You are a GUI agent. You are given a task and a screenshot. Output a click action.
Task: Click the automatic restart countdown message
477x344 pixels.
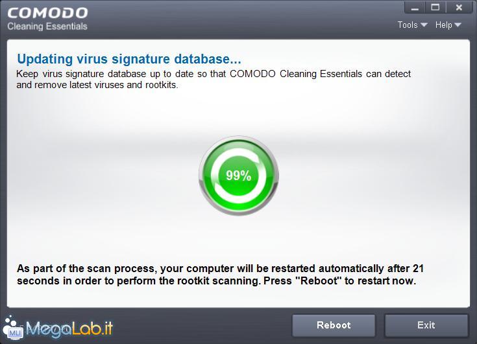pos(220,275)
